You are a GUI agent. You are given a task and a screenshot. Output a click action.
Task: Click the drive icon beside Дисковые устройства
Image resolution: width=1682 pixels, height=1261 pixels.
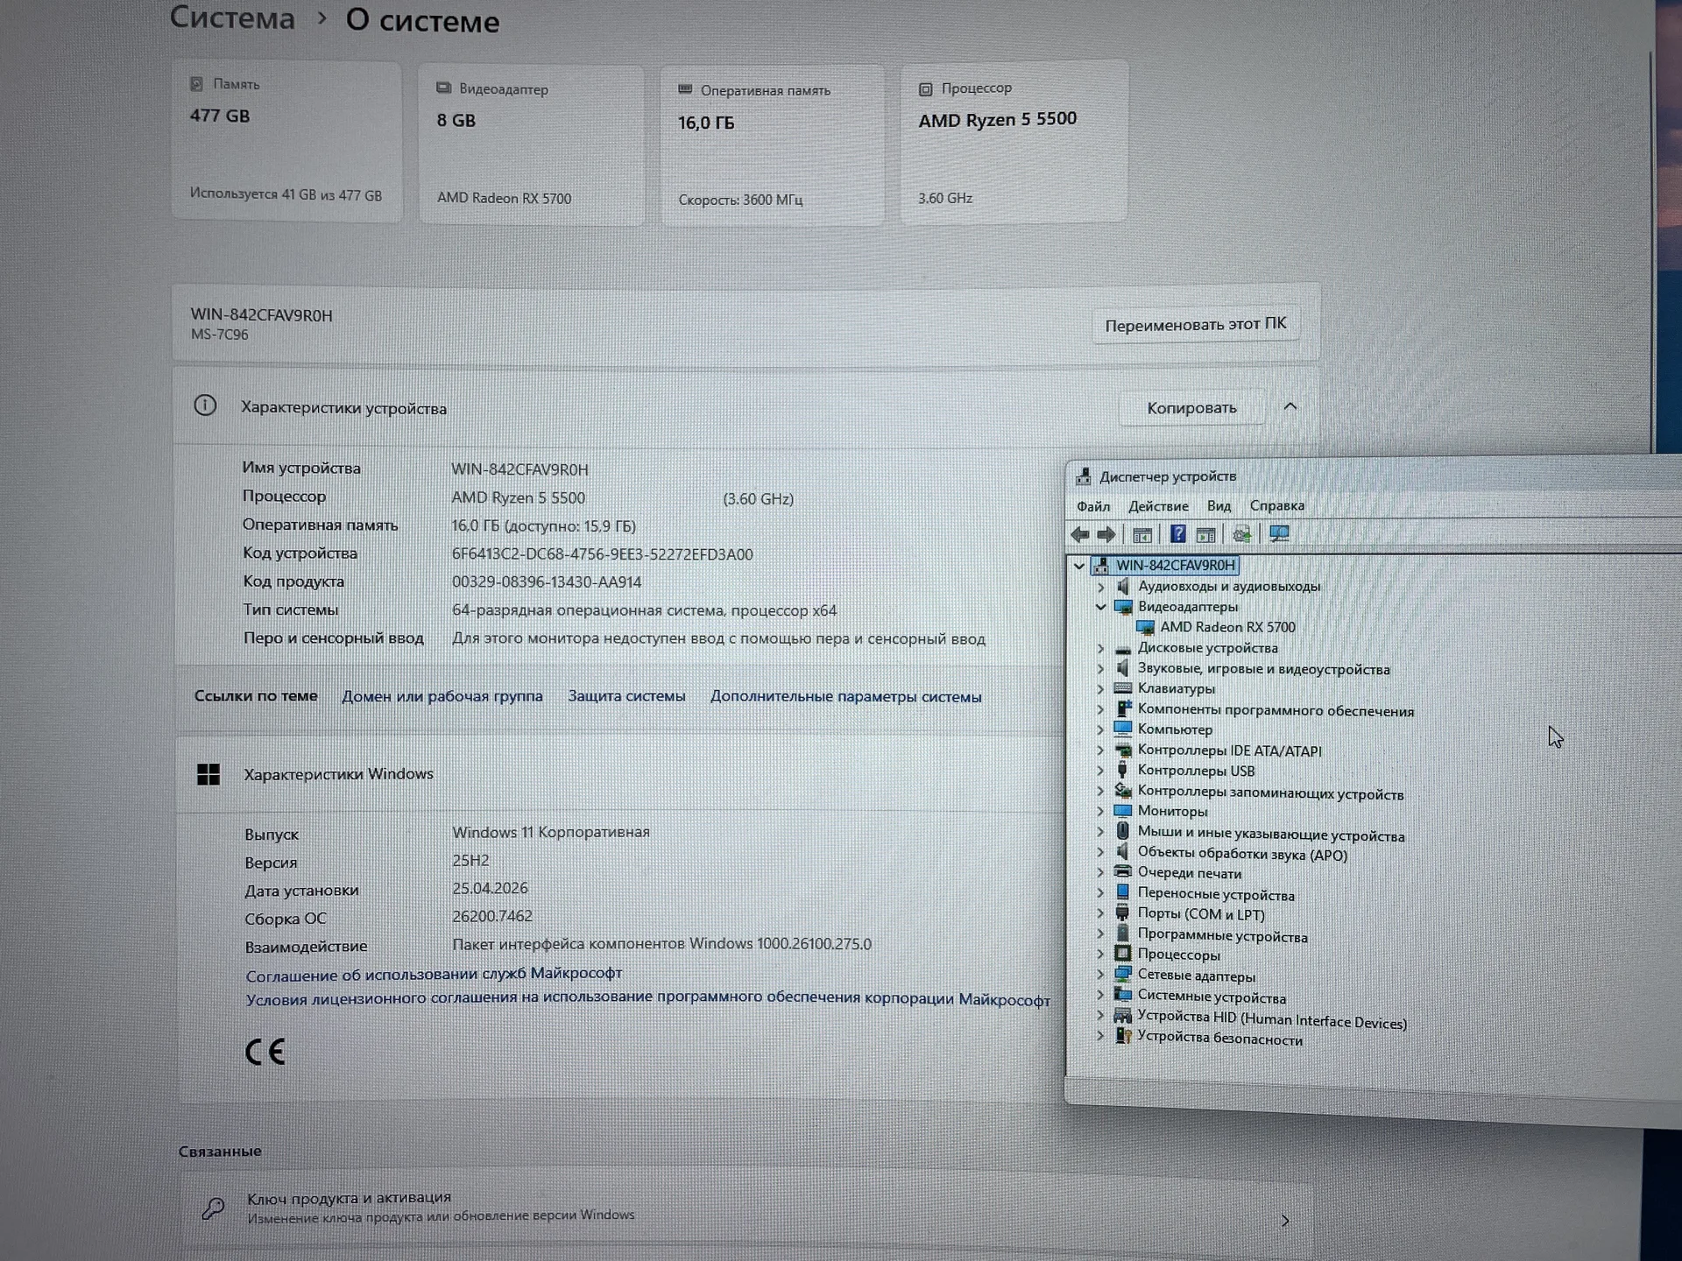pyautogui.click(x=1123, y=649)
